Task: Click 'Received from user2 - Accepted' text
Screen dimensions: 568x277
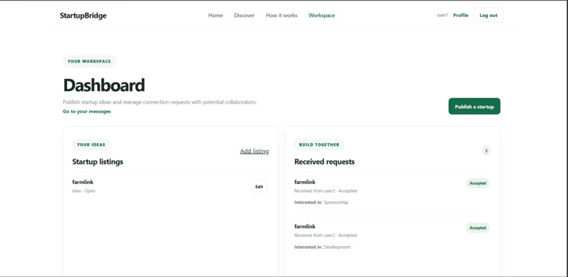Action: click(x=326, y=235)
